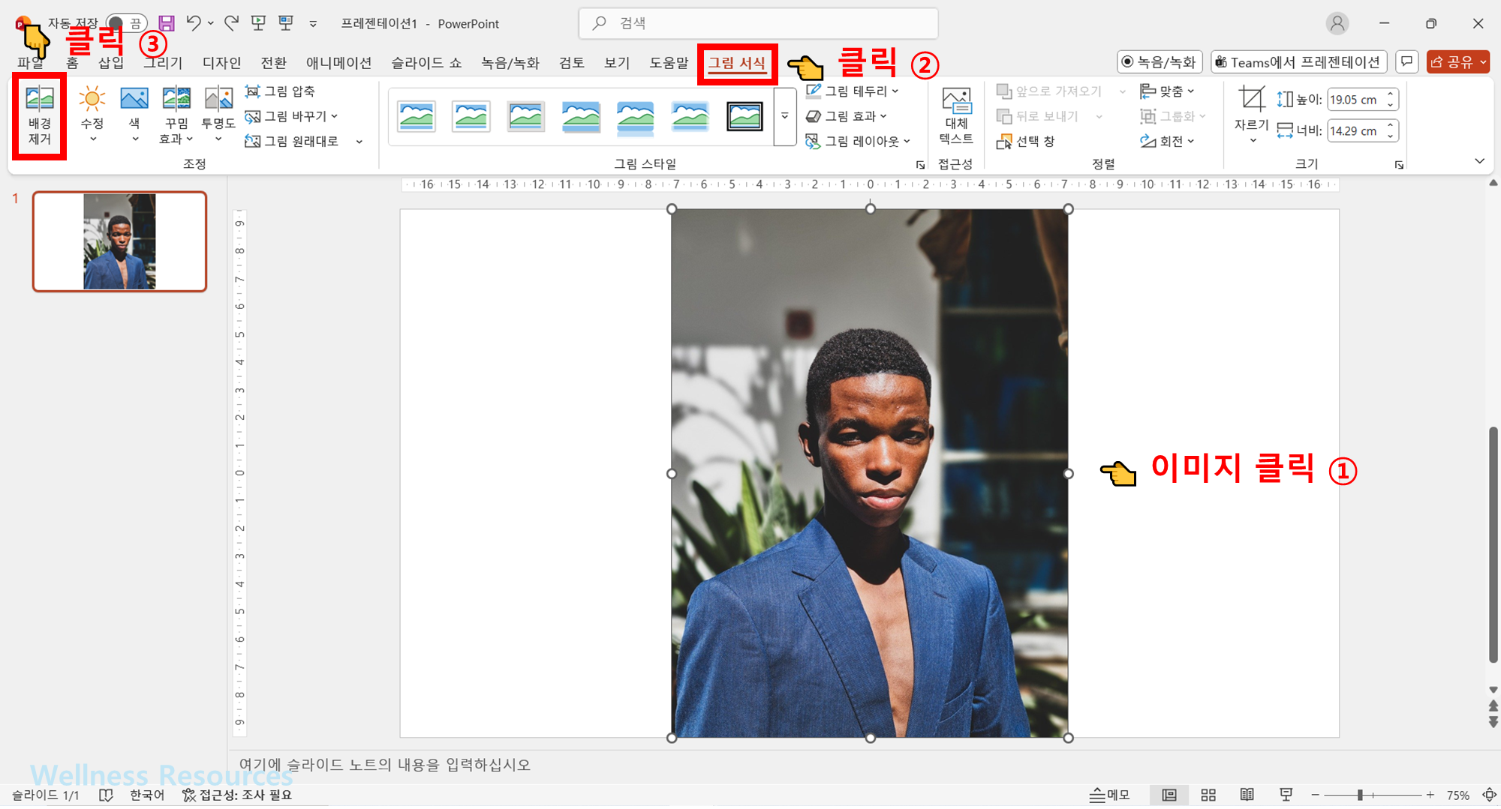Expand the picture styles gallery
This screenshot has width=1501, height=809.
point(784,116)
